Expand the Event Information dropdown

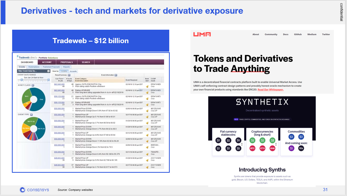click(x=116, y=75)
